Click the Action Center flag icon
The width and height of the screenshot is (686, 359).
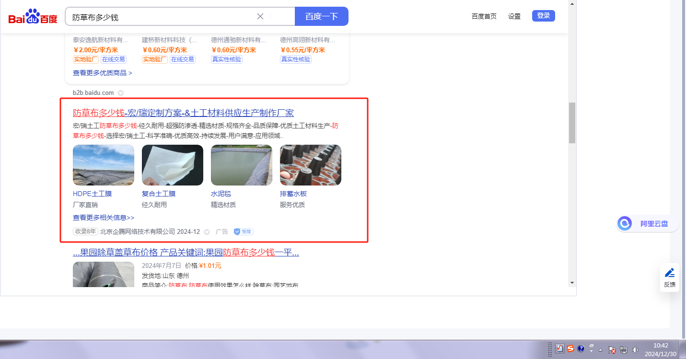612,350
